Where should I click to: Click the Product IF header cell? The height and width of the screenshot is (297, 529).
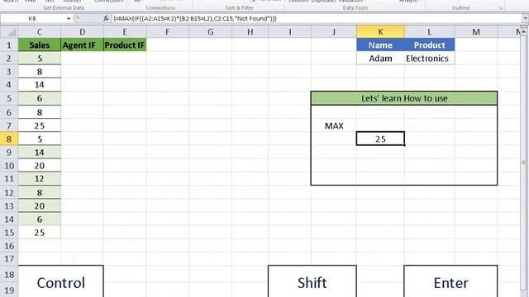(125, 45)
